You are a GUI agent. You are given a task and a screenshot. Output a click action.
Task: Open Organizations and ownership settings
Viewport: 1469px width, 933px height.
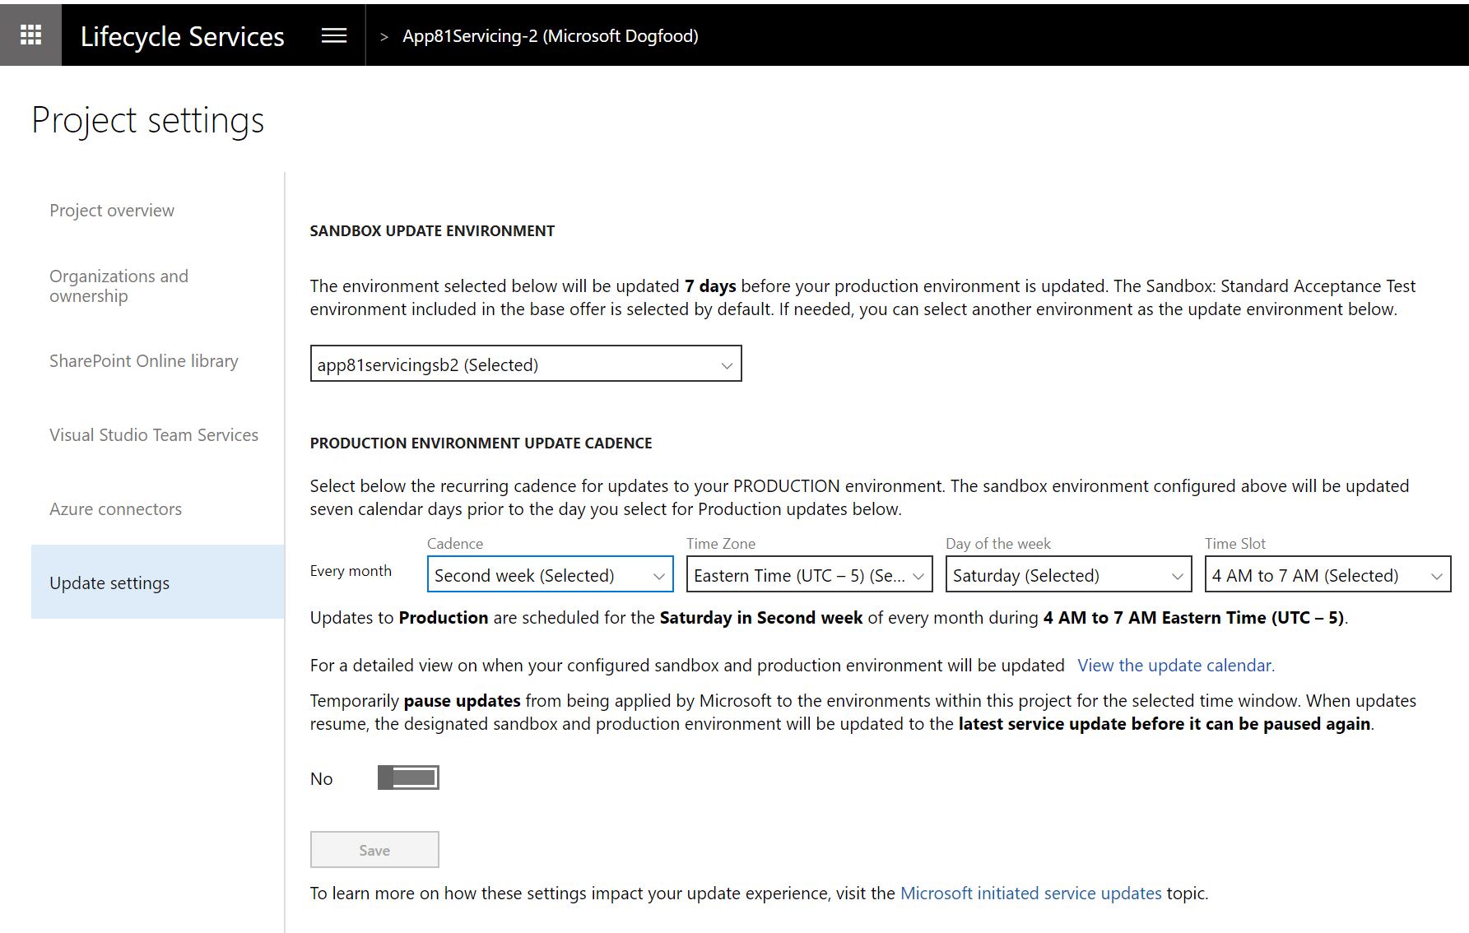click(119, 285)
